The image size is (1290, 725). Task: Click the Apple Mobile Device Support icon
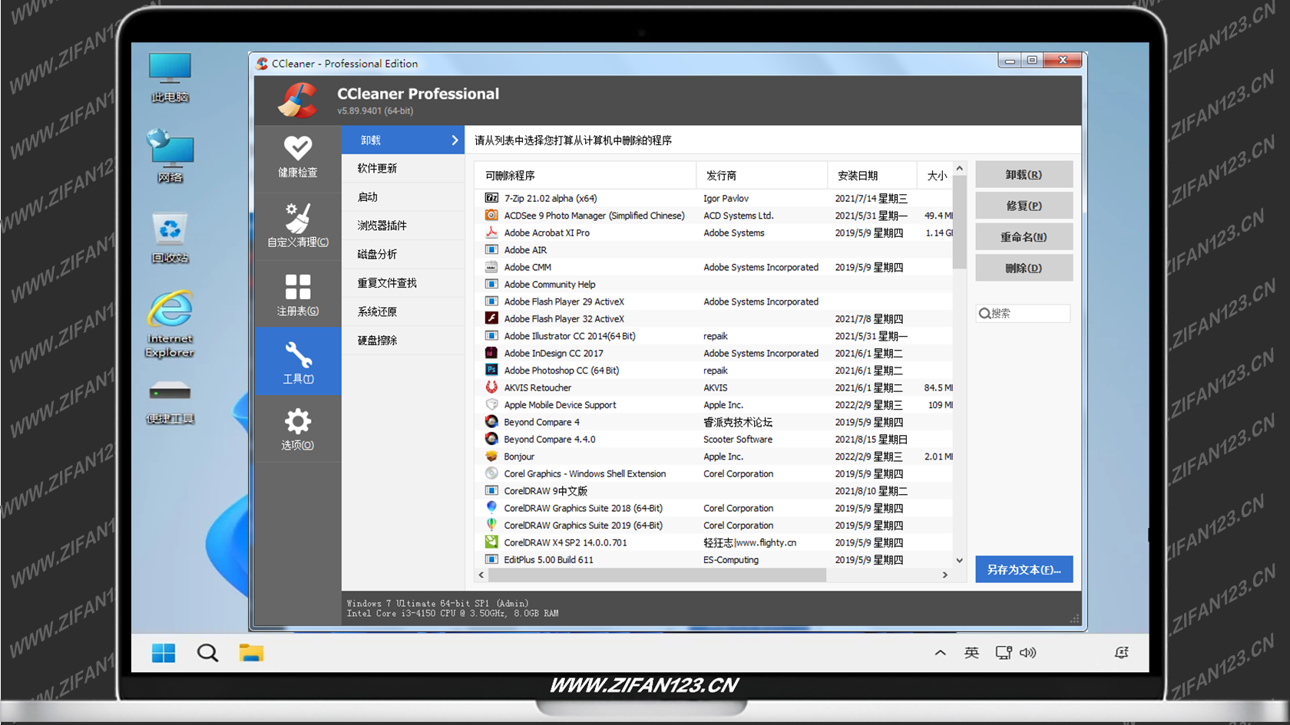click(x=491, y=404)
